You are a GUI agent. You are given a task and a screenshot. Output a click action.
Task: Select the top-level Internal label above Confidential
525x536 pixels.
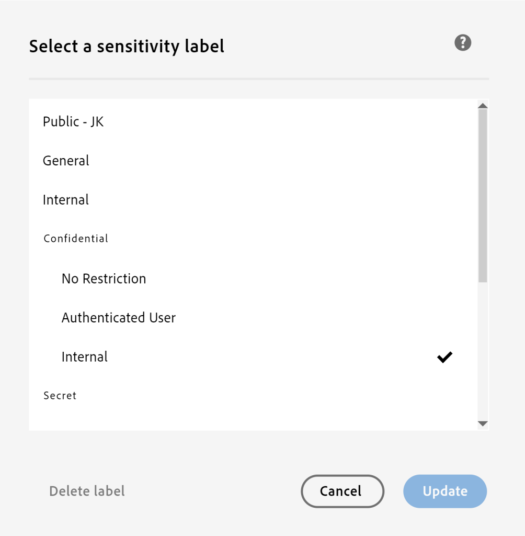(x=66, y=200)
